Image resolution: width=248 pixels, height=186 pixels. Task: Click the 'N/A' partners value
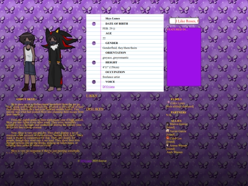click(x=168, y=115)
